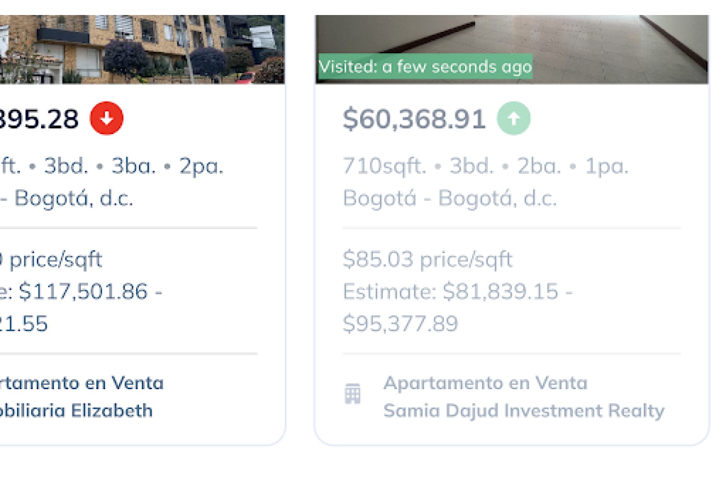
Task: Click the red price-drop arrow icon
Action: [x=106, y=118]
